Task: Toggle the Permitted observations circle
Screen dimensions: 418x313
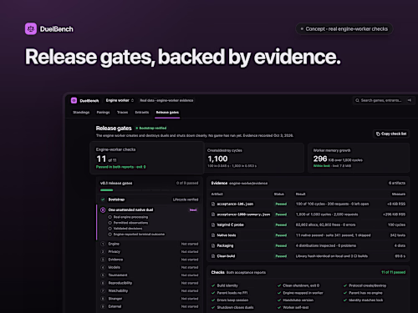Action: pos(110,223)
